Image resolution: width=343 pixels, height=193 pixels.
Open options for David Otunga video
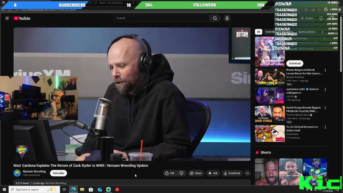tap(325, 108)
